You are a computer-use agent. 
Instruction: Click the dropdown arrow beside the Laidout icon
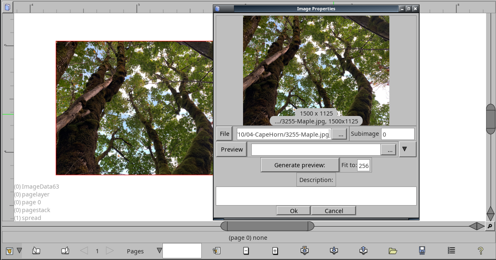point(19,251)
